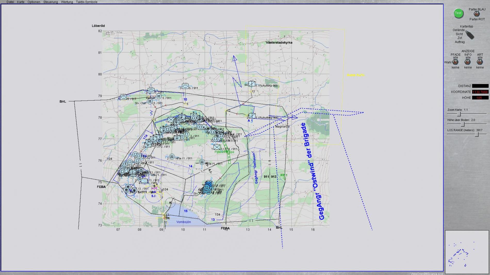Open the Taktik-Symbole menu
Viewport: 490px width, 275px height.
click(x=86, y=2)
